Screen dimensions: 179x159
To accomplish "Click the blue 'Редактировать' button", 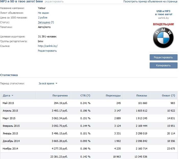I will [x=163, y=57].
